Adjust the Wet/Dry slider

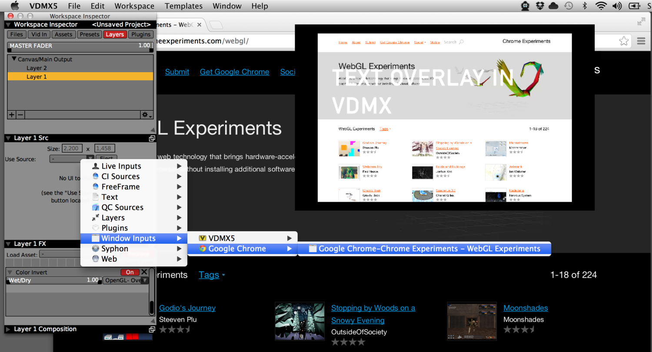(54, 280)
